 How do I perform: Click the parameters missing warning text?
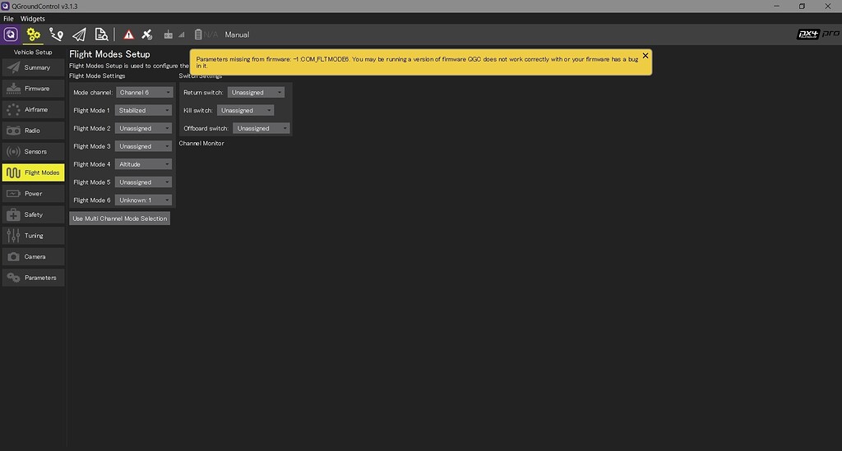point(417,62)
